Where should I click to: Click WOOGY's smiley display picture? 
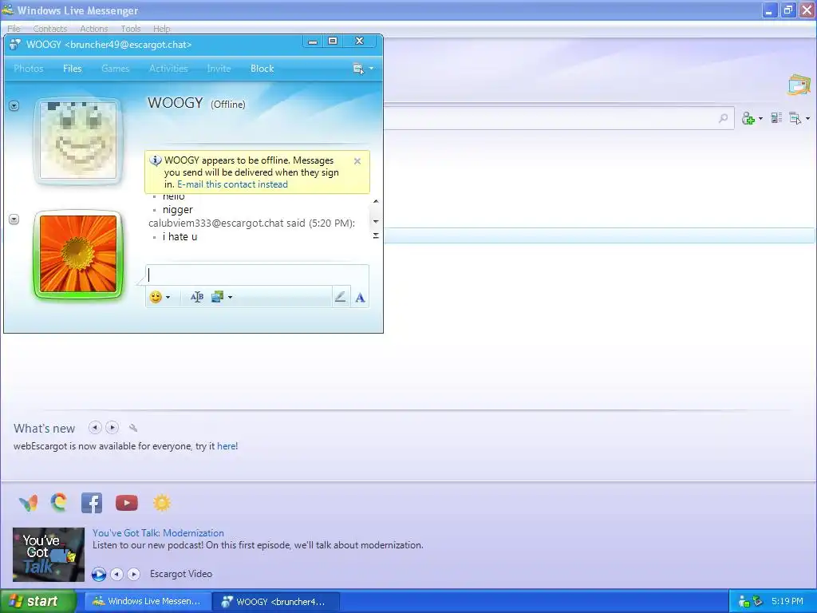pyautogui.click(x=78, y=140)
